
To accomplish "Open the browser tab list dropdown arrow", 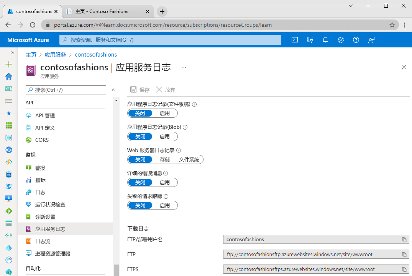I will pyautogui.click(x=351, y=6).
